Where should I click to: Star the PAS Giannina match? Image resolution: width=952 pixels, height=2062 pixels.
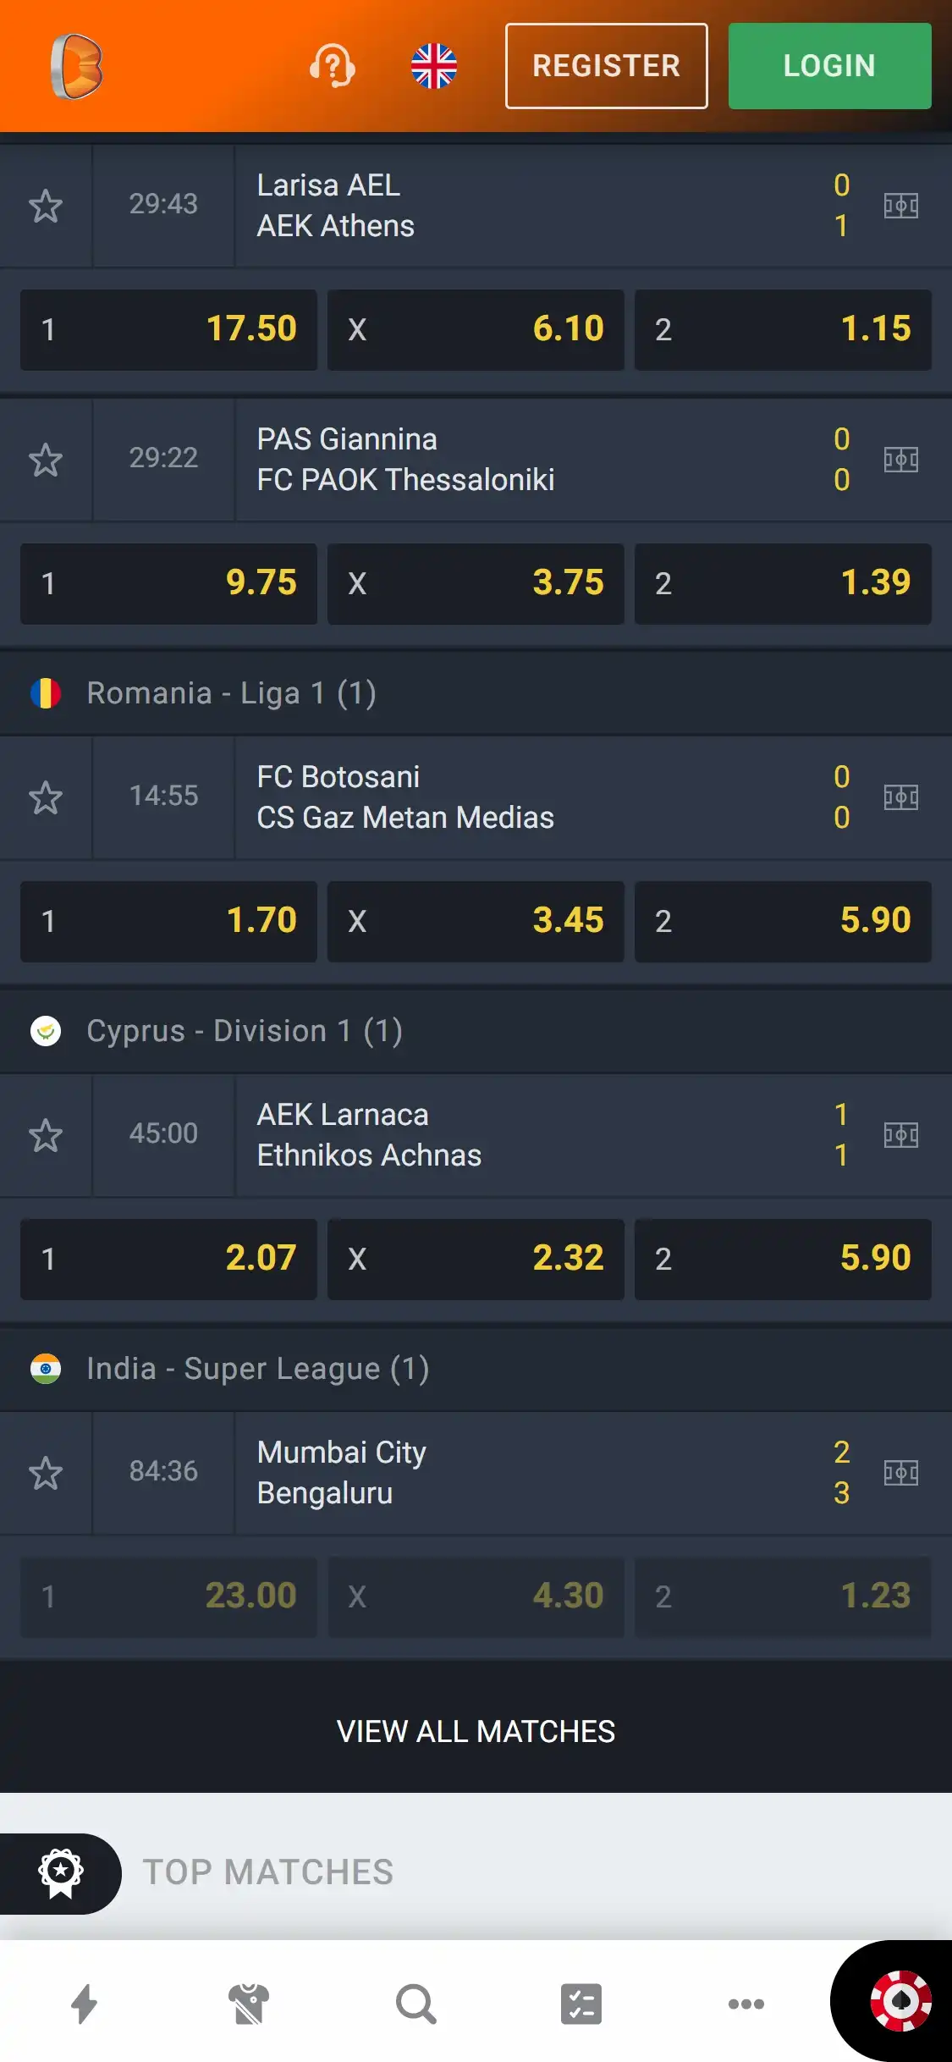coord(46,460)
